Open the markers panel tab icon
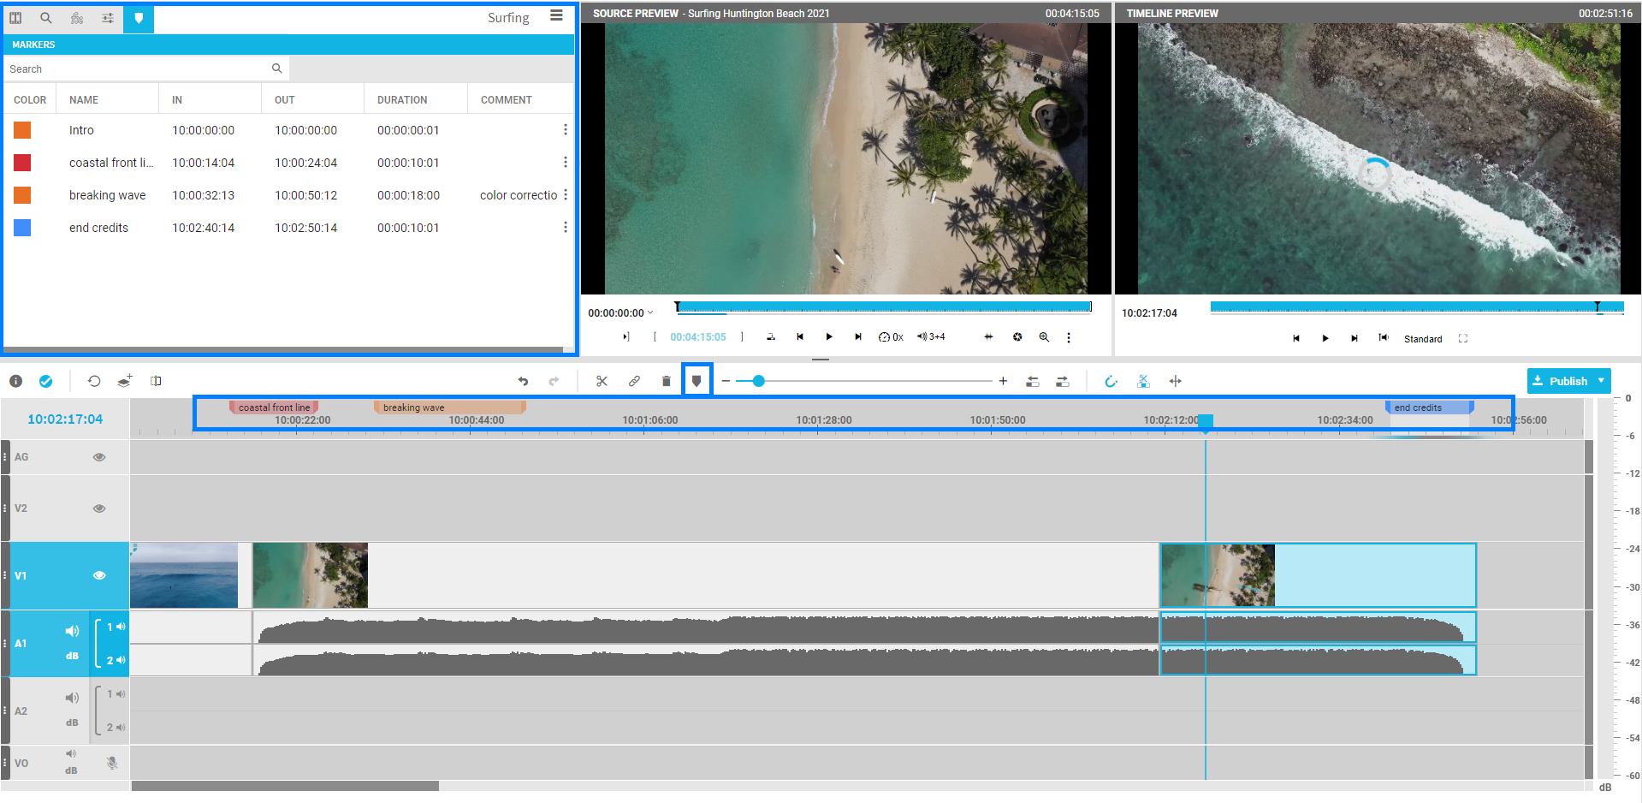 (139, 18)
